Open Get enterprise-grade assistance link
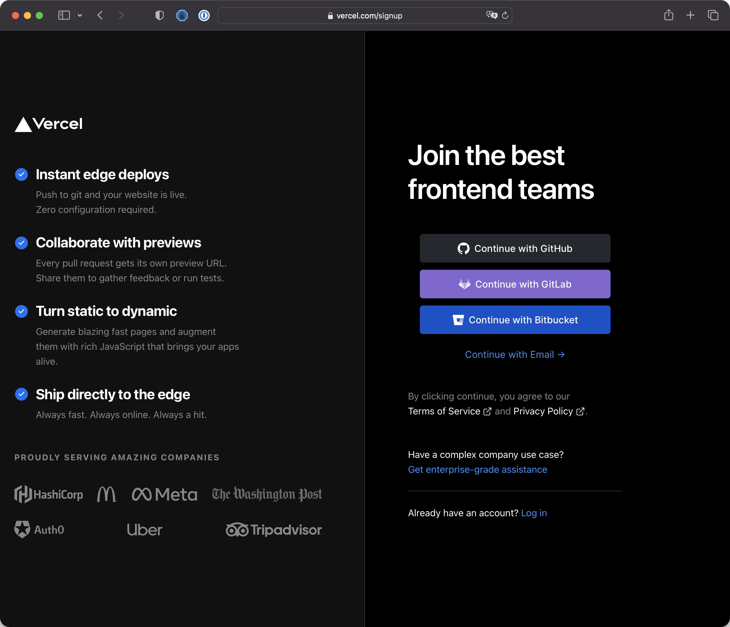730x627 pixels. pyautogui.click(x=477, y=470)
